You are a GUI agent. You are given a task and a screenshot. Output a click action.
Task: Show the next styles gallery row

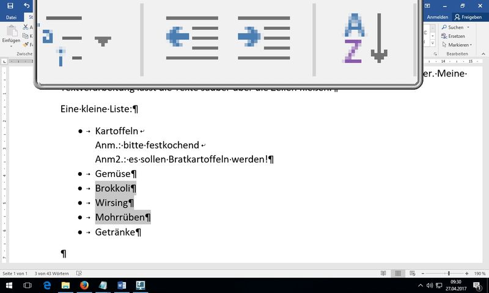tap(433, 36)
